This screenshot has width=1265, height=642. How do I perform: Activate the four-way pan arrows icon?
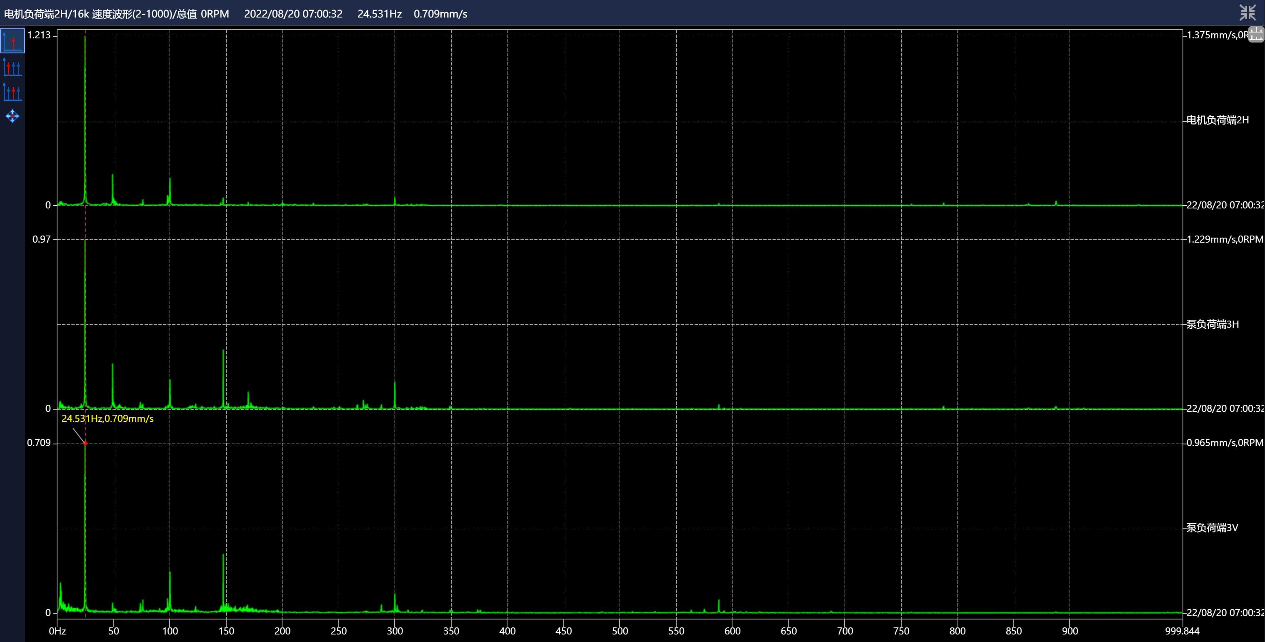tap(12, 116)
